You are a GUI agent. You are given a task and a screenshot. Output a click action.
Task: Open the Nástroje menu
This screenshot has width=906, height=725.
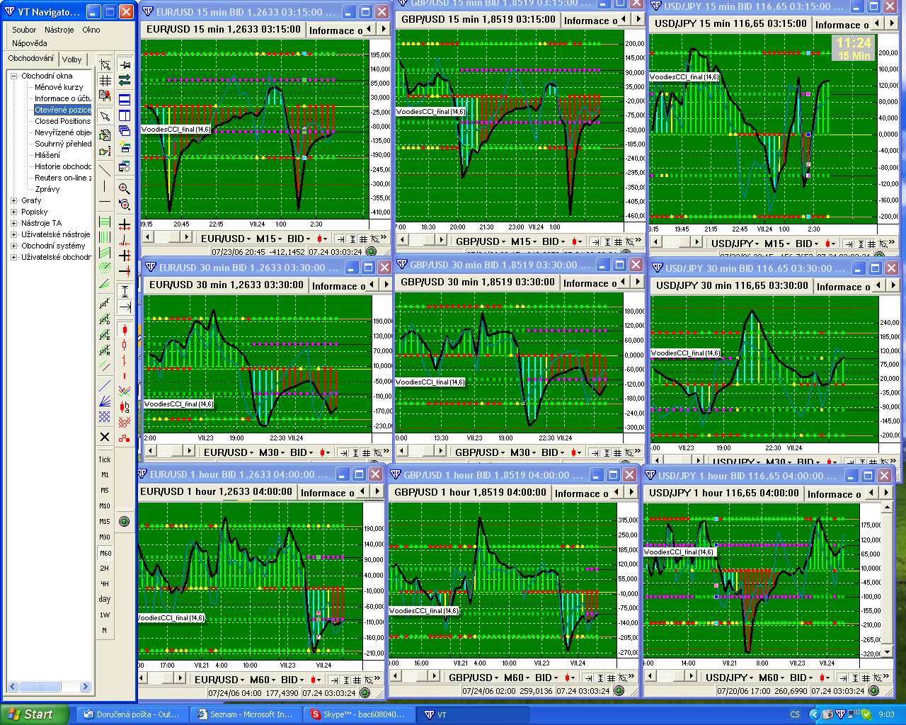[59, 30]
